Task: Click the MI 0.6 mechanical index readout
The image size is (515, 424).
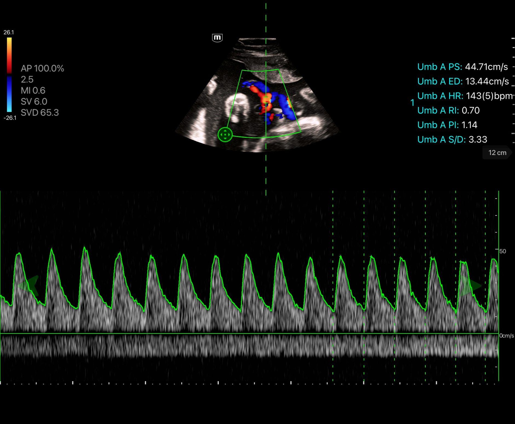Action: [x=33, y=91]
